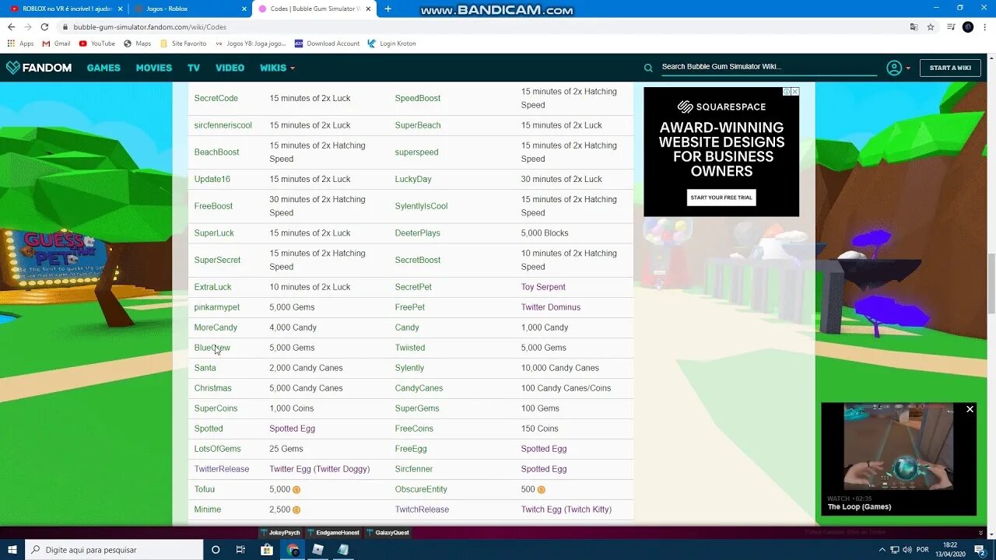Open the Apps bookmark shortcut
This screenshot has width=996, height=560.
click(x=21, y=44)
